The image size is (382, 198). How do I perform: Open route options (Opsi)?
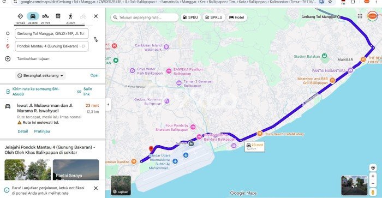[x=94, y=75]
